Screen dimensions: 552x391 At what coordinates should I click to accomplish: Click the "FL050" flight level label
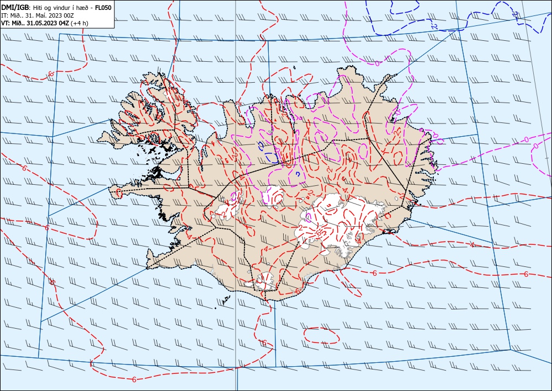[x=103, y=8]
